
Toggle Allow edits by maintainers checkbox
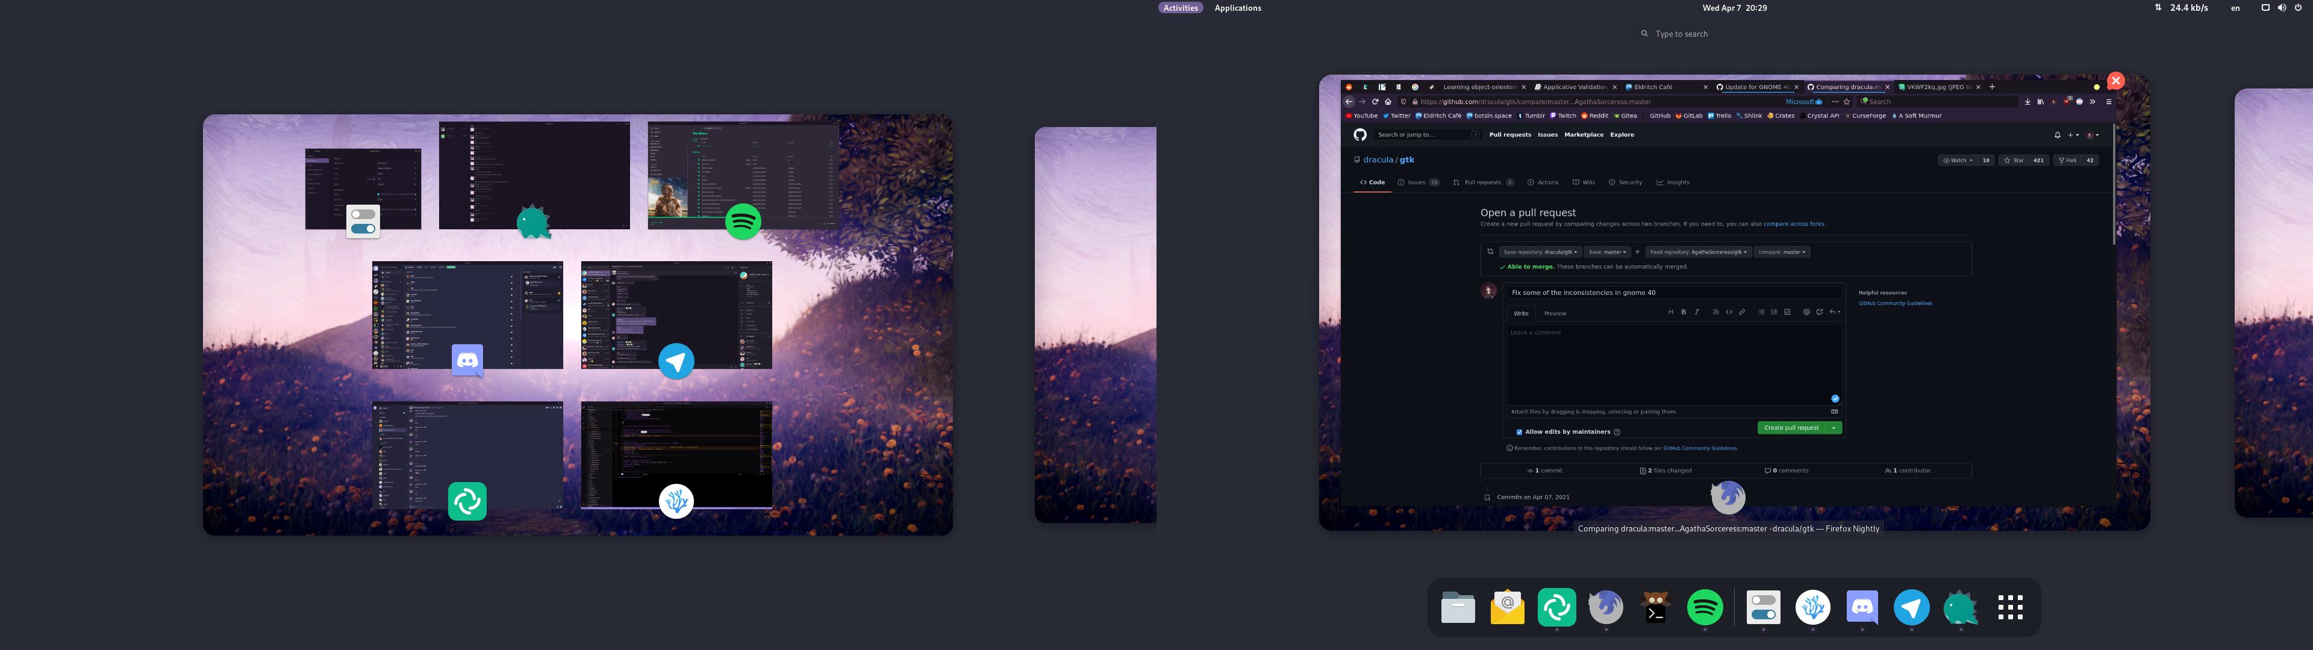pyautogui.click(x=1519, y=432)
